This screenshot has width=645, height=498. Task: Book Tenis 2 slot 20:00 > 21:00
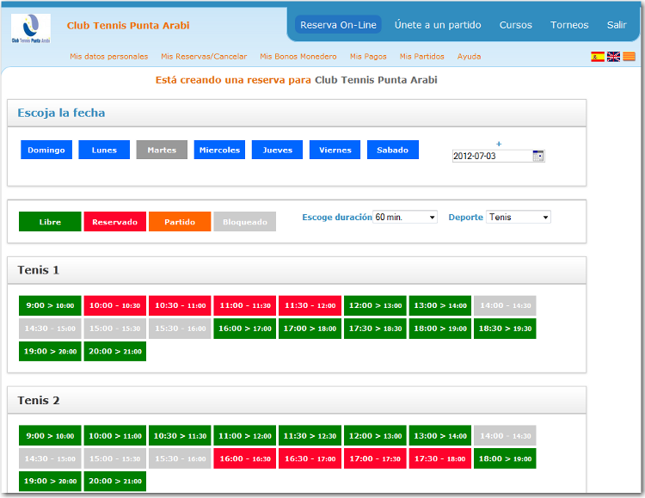point(114,481)
